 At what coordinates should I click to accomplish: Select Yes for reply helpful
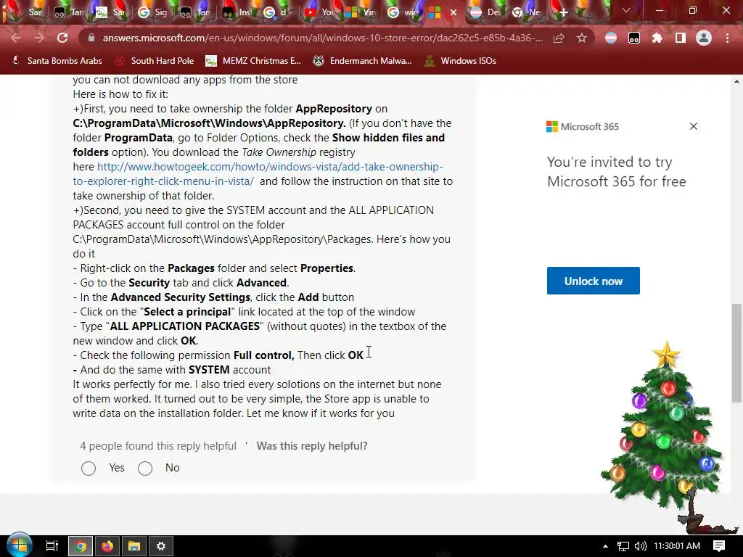[88, 468]
